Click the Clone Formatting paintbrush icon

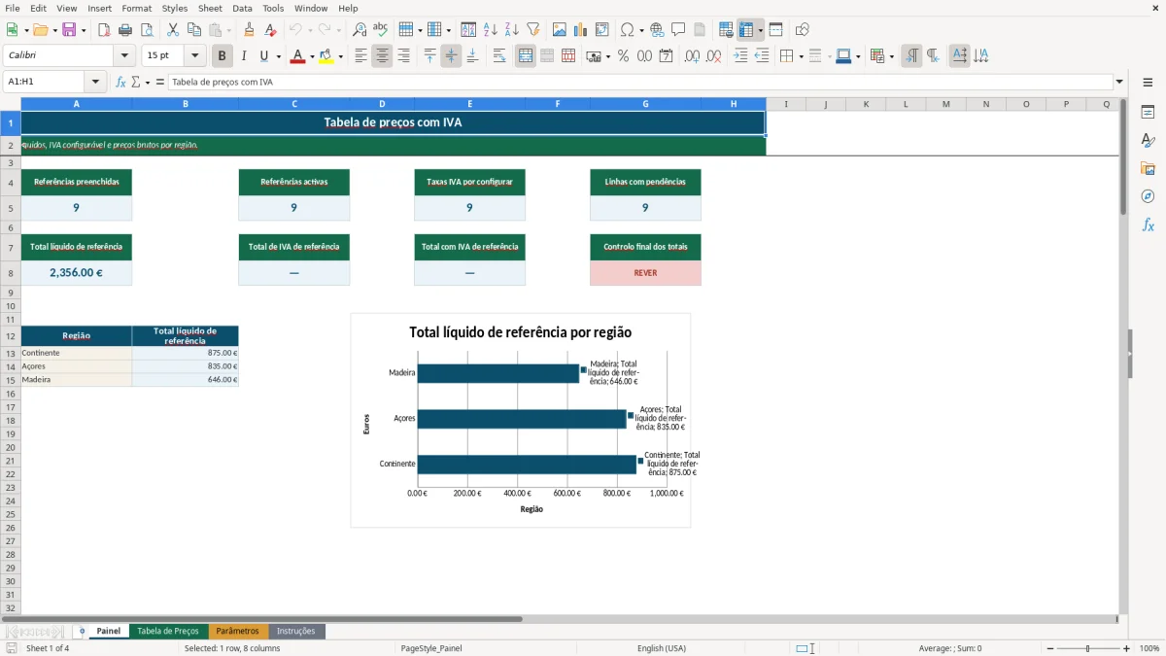(x=250, y=30)
